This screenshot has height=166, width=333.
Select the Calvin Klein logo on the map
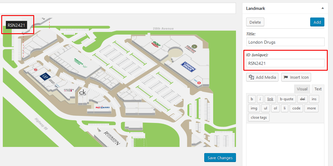[83, 93]
